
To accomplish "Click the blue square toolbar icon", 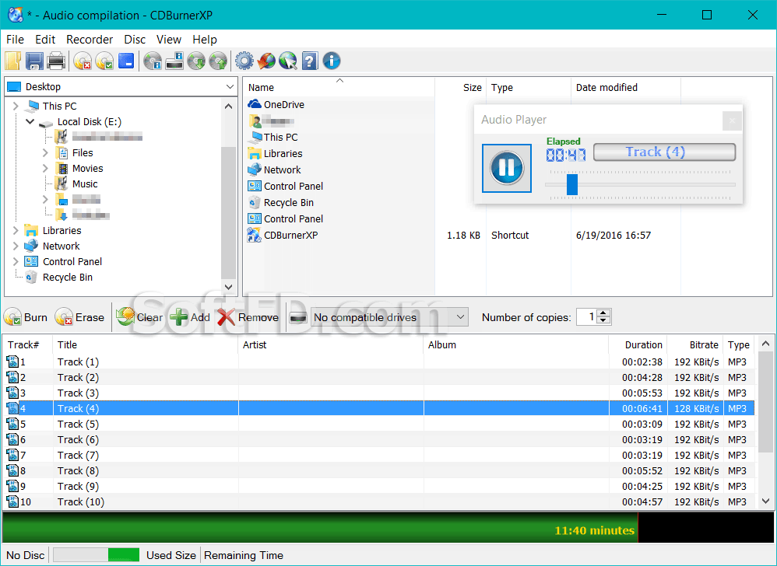I will (x=126, y=61).
